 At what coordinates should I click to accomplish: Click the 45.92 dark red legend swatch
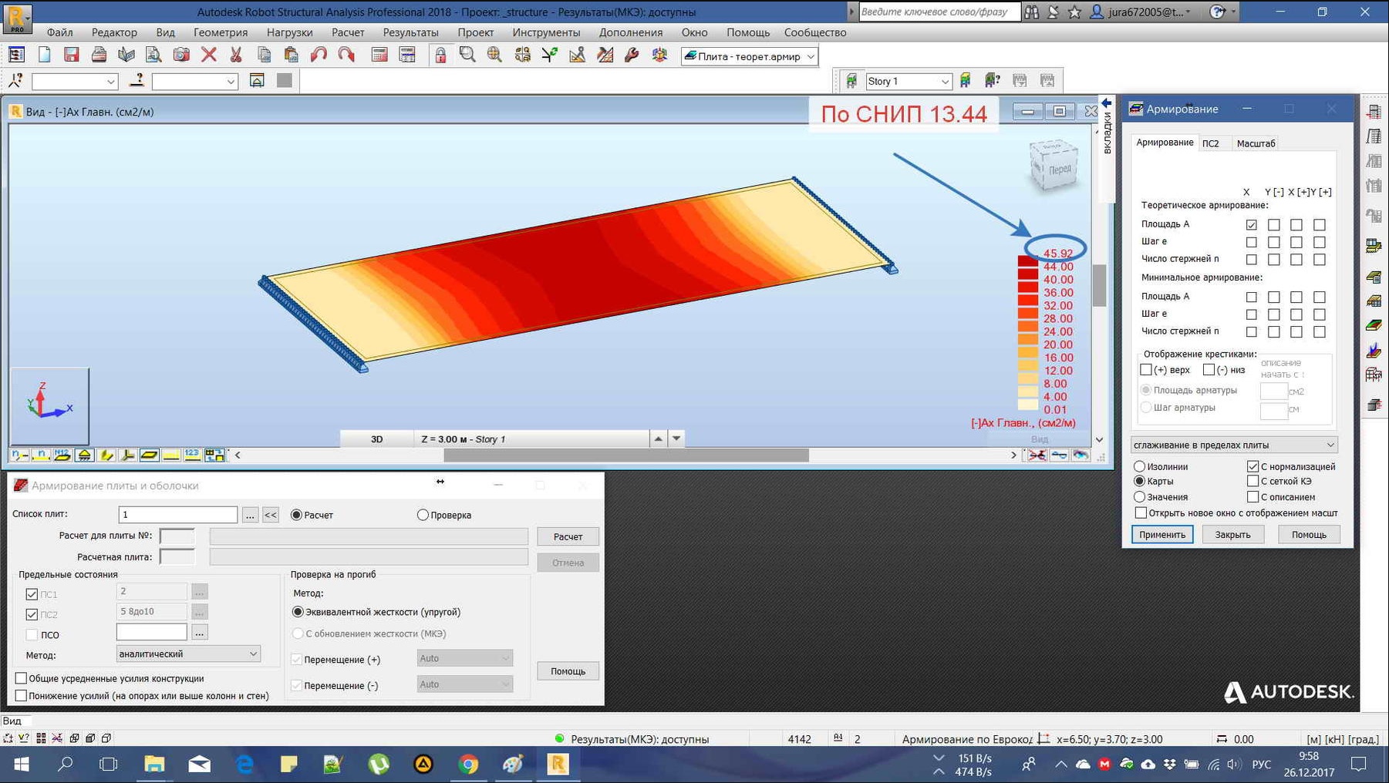1027,261
